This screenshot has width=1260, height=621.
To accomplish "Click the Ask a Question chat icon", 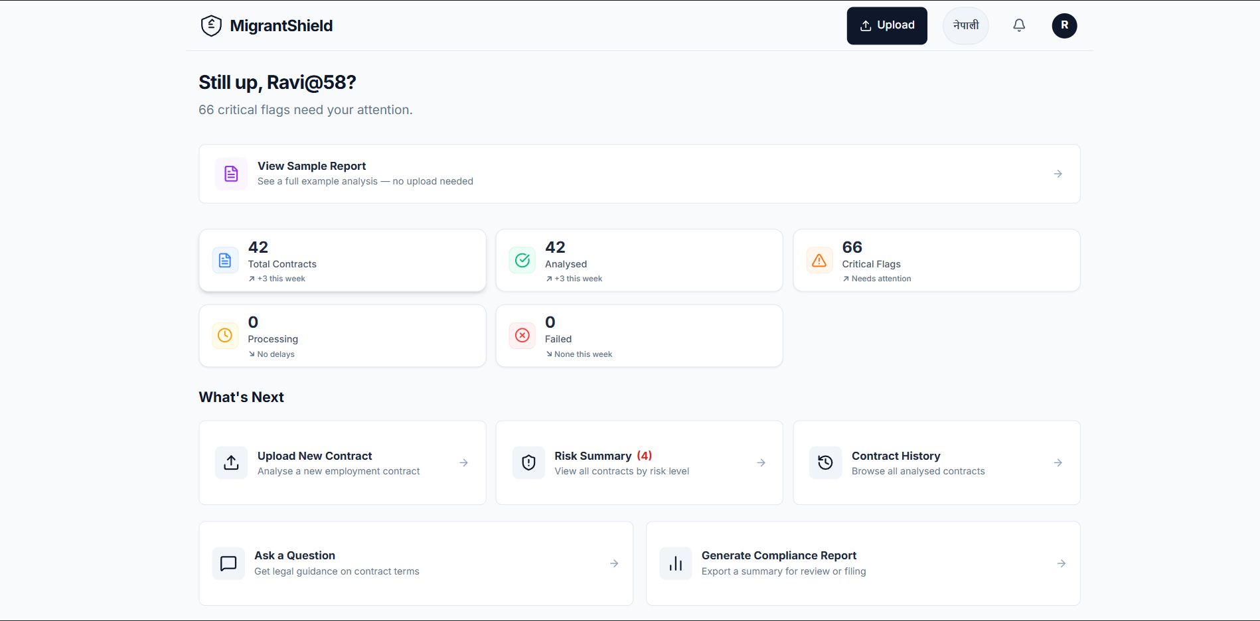I will click(228, 563).
